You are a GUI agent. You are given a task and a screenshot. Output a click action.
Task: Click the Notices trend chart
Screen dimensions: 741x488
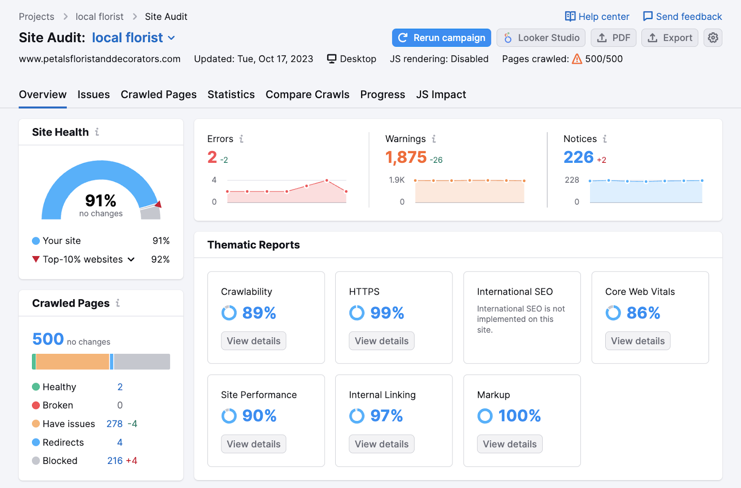[646, 191]
